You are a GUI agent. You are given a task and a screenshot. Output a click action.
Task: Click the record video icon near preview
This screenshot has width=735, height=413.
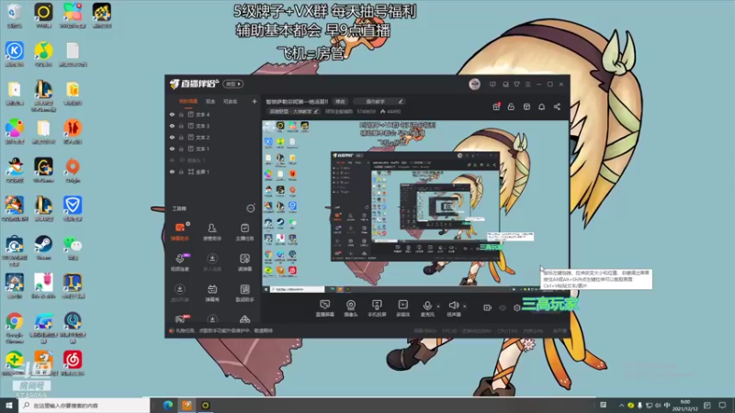488,307
